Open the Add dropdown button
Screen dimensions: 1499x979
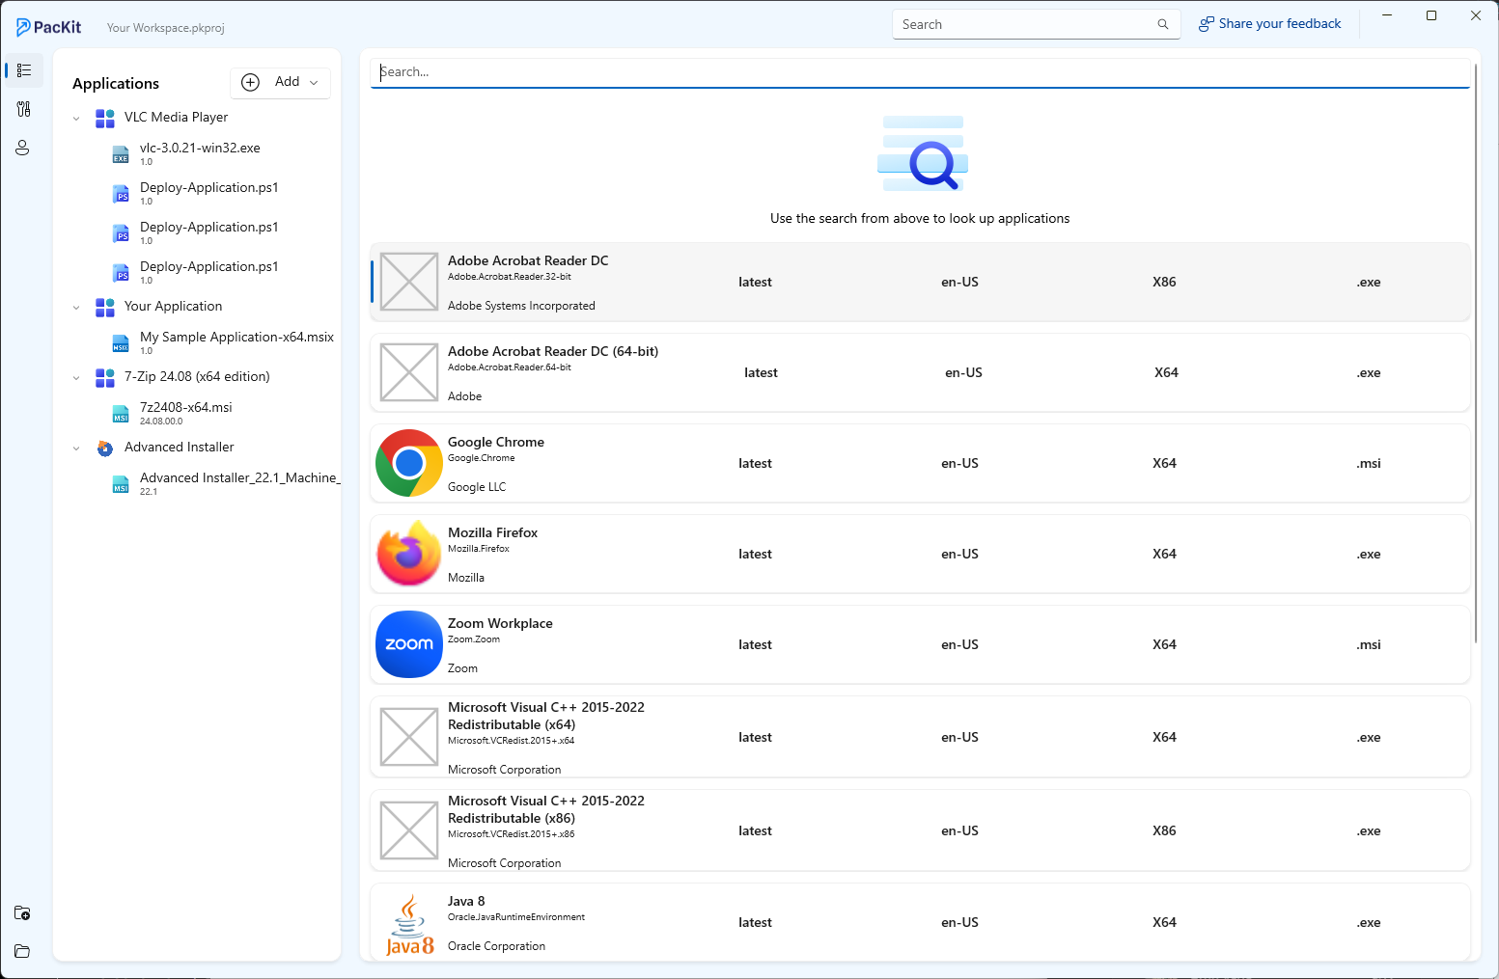(x=281, y=83)
